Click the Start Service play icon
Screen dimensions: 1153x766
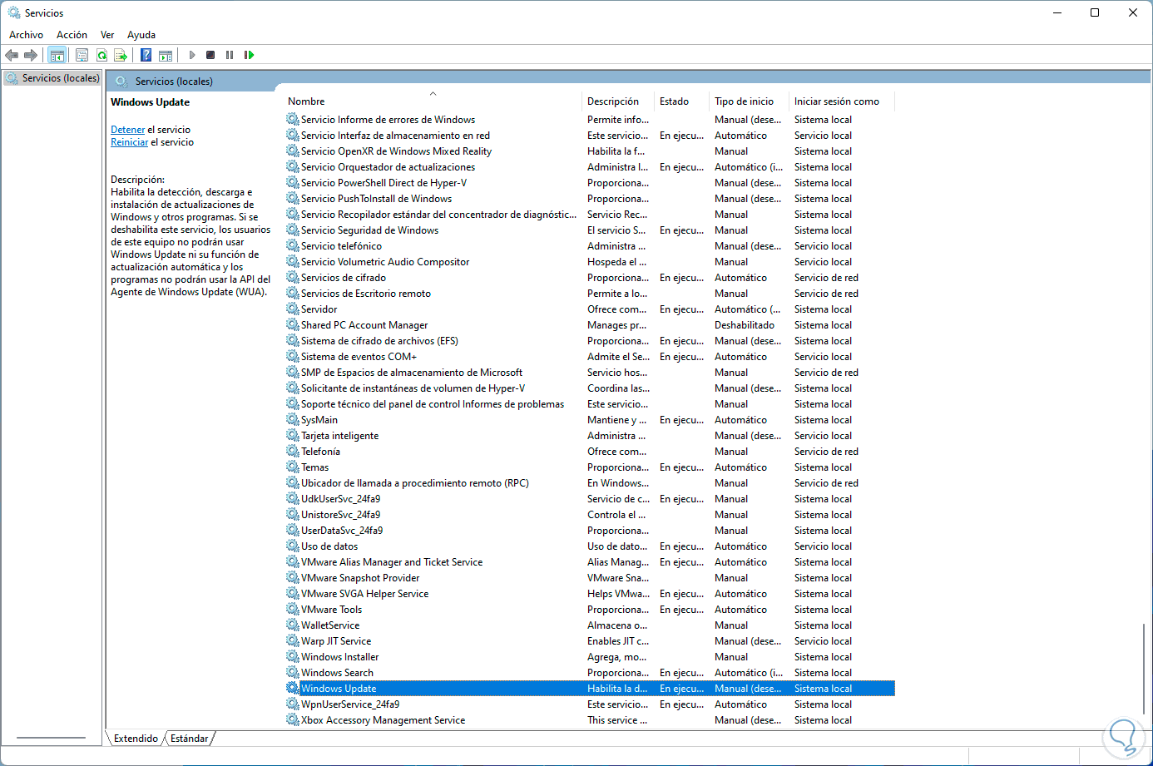pyautogui.click(x=192, y=55)
